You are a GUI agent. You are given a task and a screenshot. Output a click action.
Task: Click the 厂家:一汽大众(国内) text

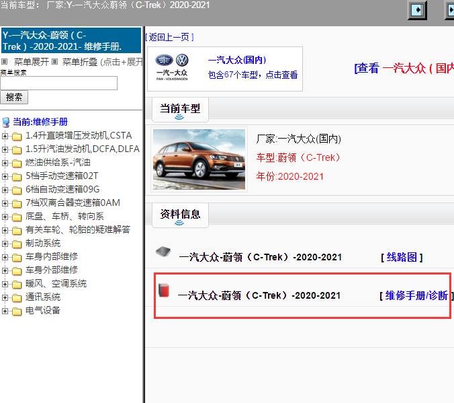click(298, 139)
